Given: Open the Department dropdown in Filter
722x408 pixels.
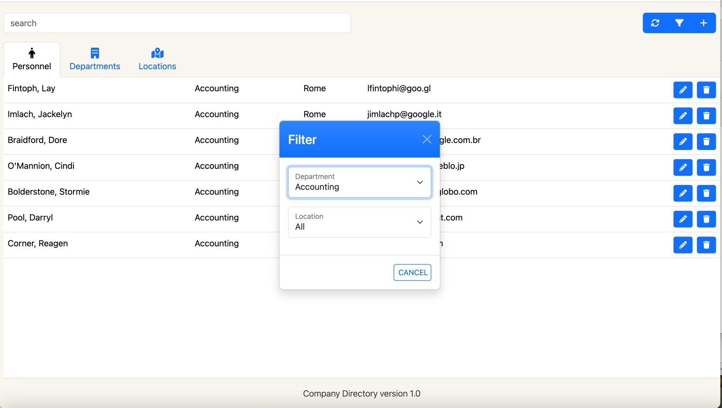Looking at the screenshot, I should tap(359, 182).
